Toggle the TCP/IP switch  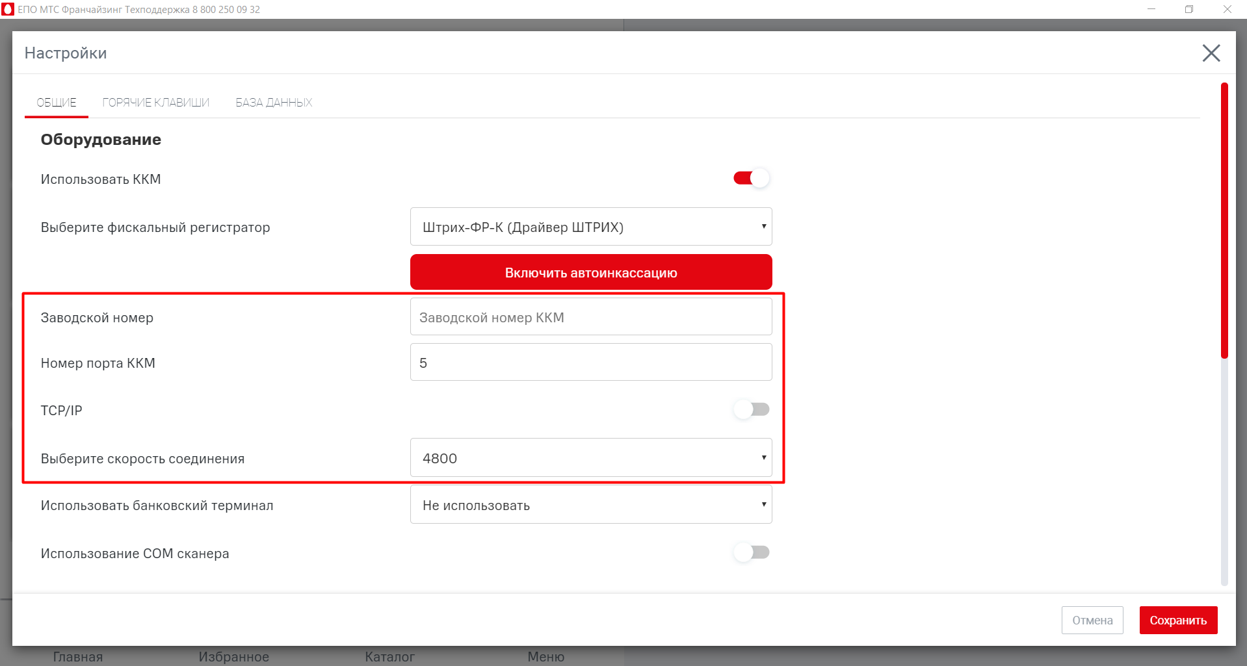[752, 409]
